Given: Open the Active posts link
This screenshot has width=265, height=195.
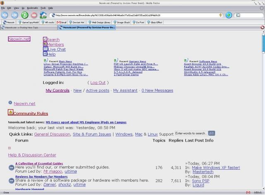Looking at the screenshot, I should pos(98,90).
